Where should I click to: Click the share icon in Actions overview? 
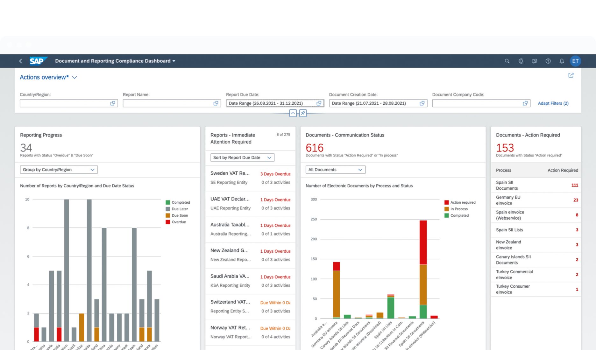point(571,75)
